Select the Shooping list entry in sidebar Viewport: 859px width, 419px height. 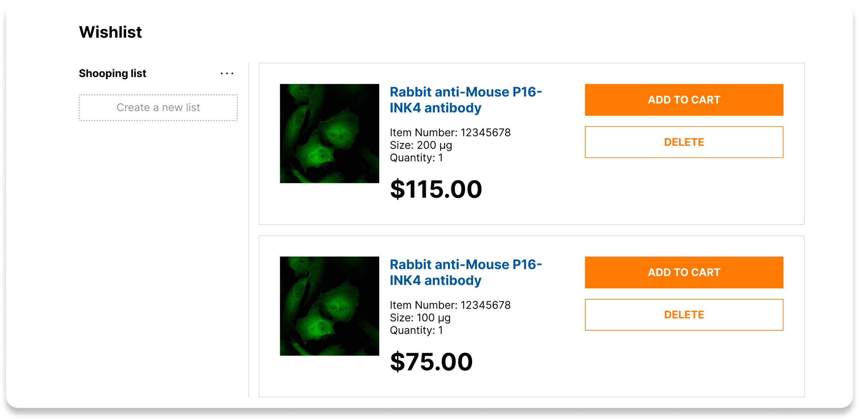(112, 73)
